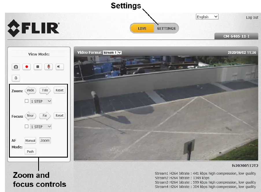261x192 pixels.
Task: Take a snapshot with the camera icon
Action: [16, 67]
